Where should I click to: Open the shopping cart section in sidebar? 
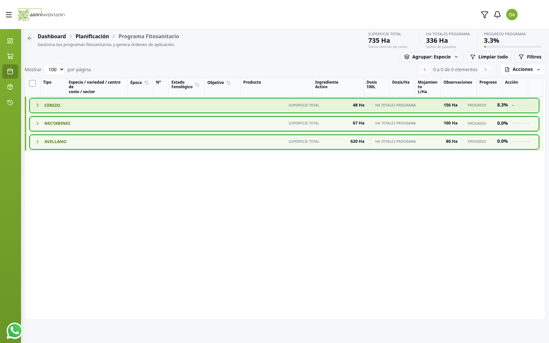coord(10,56)
